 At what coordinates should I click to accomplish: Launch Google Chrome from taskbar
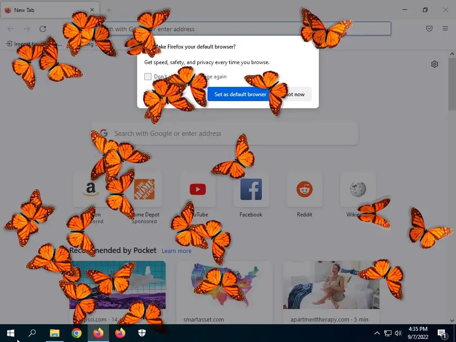point(77,333)
